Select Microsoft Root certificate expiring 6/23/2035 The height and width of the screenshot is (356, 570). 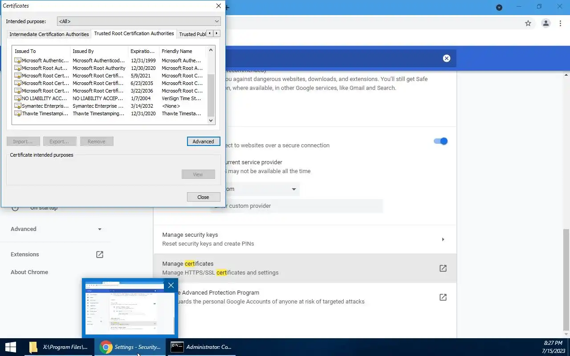pyautogui.click(x=110, y=83)
